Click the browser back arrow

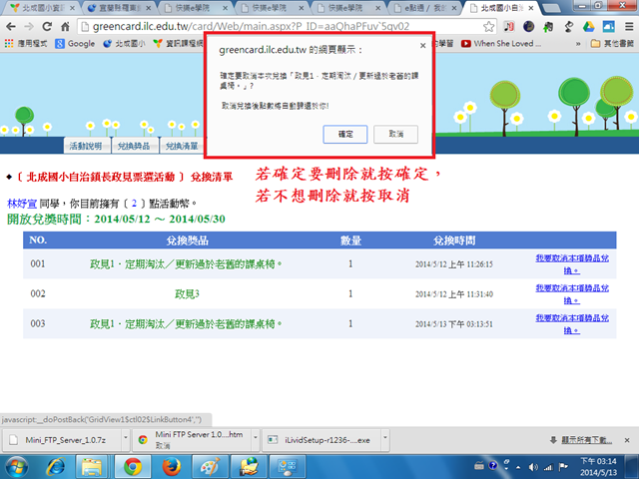[x=12, y=25]
